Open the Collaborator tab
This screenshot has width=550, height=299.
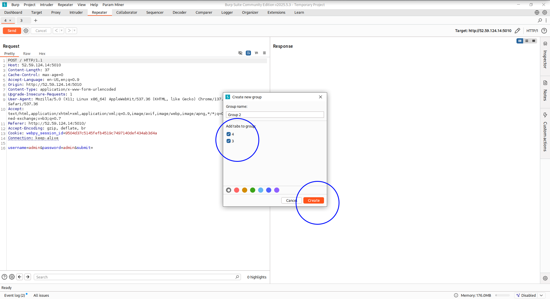coord(127,12)
